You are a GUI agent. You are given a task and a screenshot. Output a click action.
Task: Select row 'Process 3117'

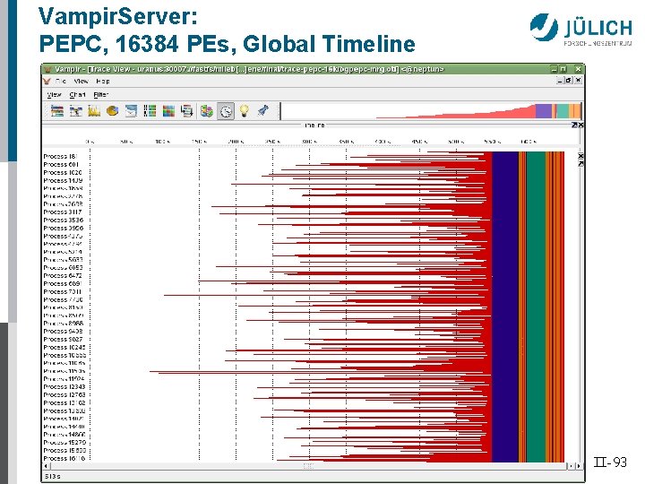63,212
